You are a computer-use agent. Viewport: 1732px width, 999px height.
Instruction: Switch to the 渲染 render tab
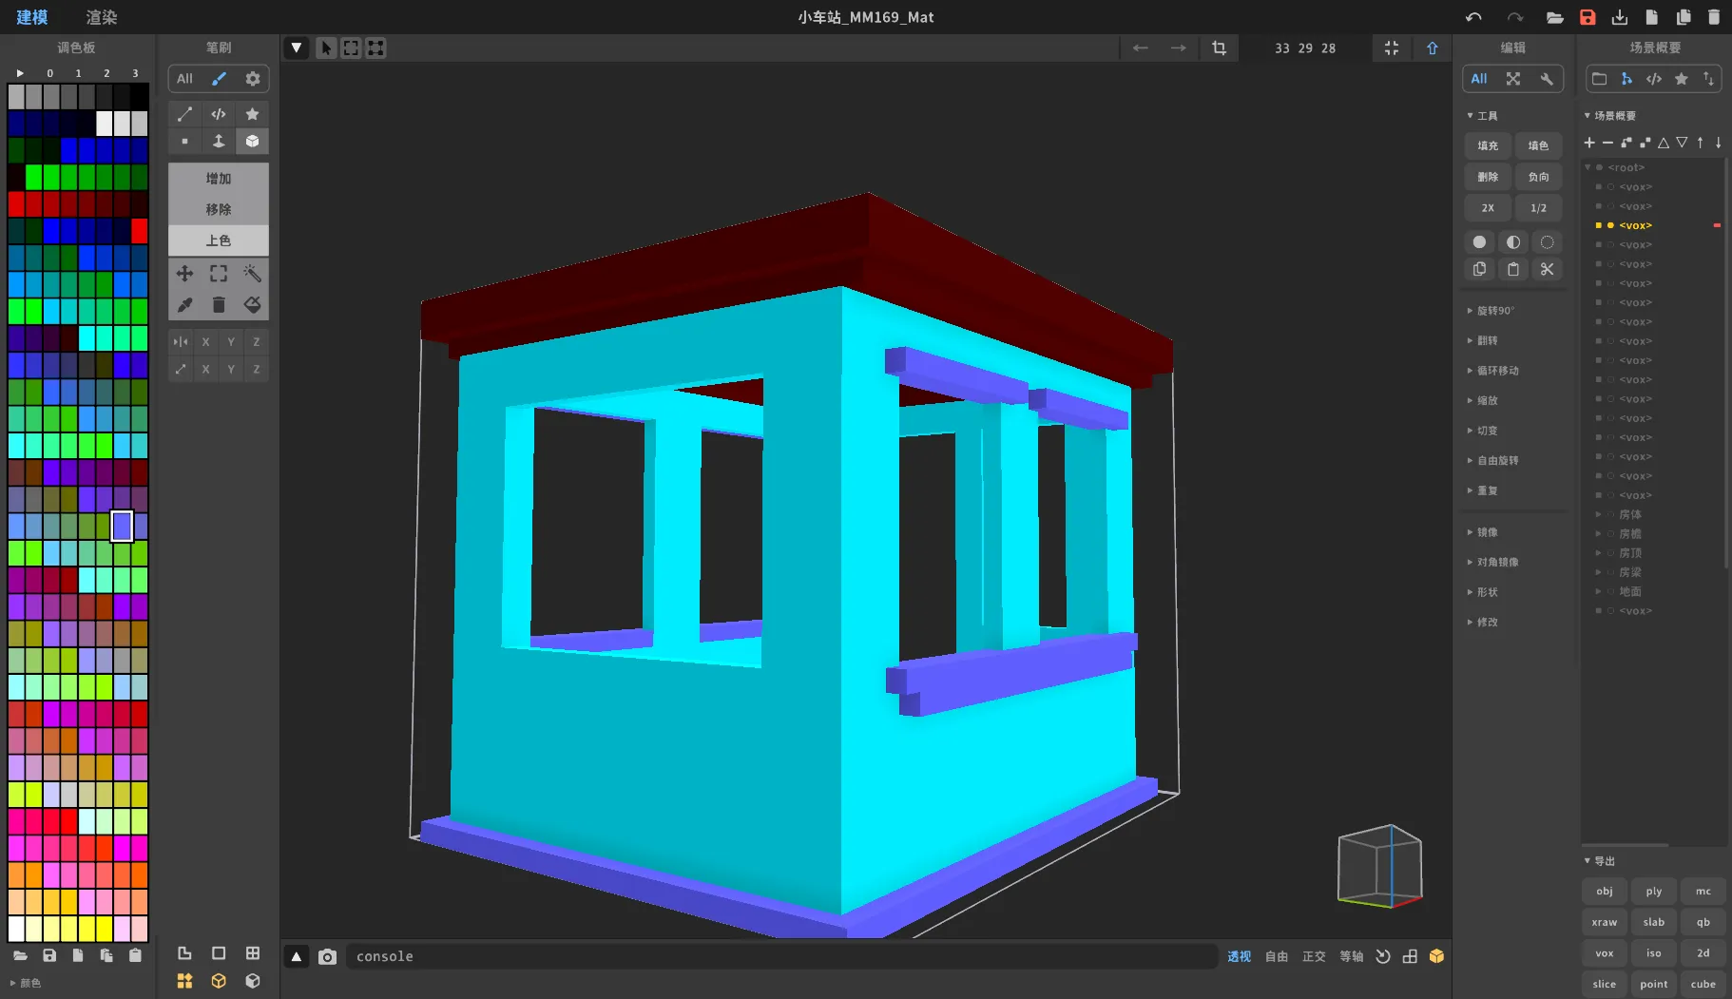(102, 17)
